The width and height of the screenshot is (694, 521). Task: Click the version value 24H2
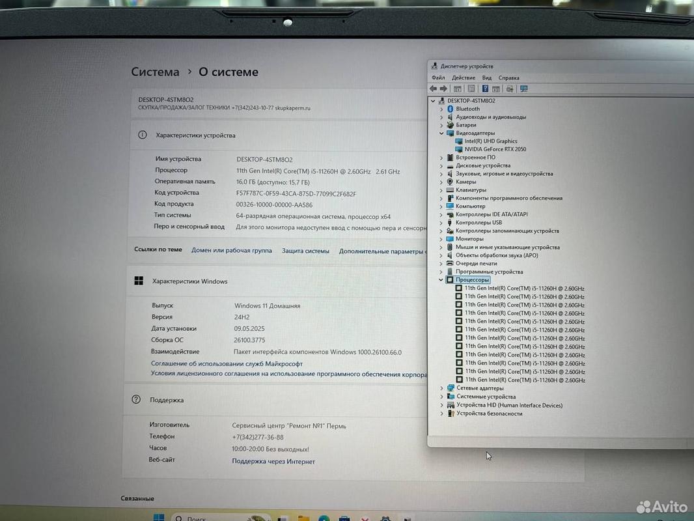(x=242, y=317)
